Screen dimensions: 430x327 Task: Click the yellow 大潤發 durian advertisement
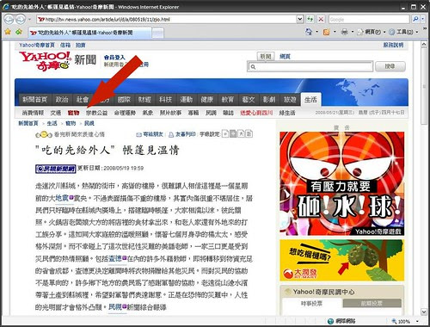(342, 260)
